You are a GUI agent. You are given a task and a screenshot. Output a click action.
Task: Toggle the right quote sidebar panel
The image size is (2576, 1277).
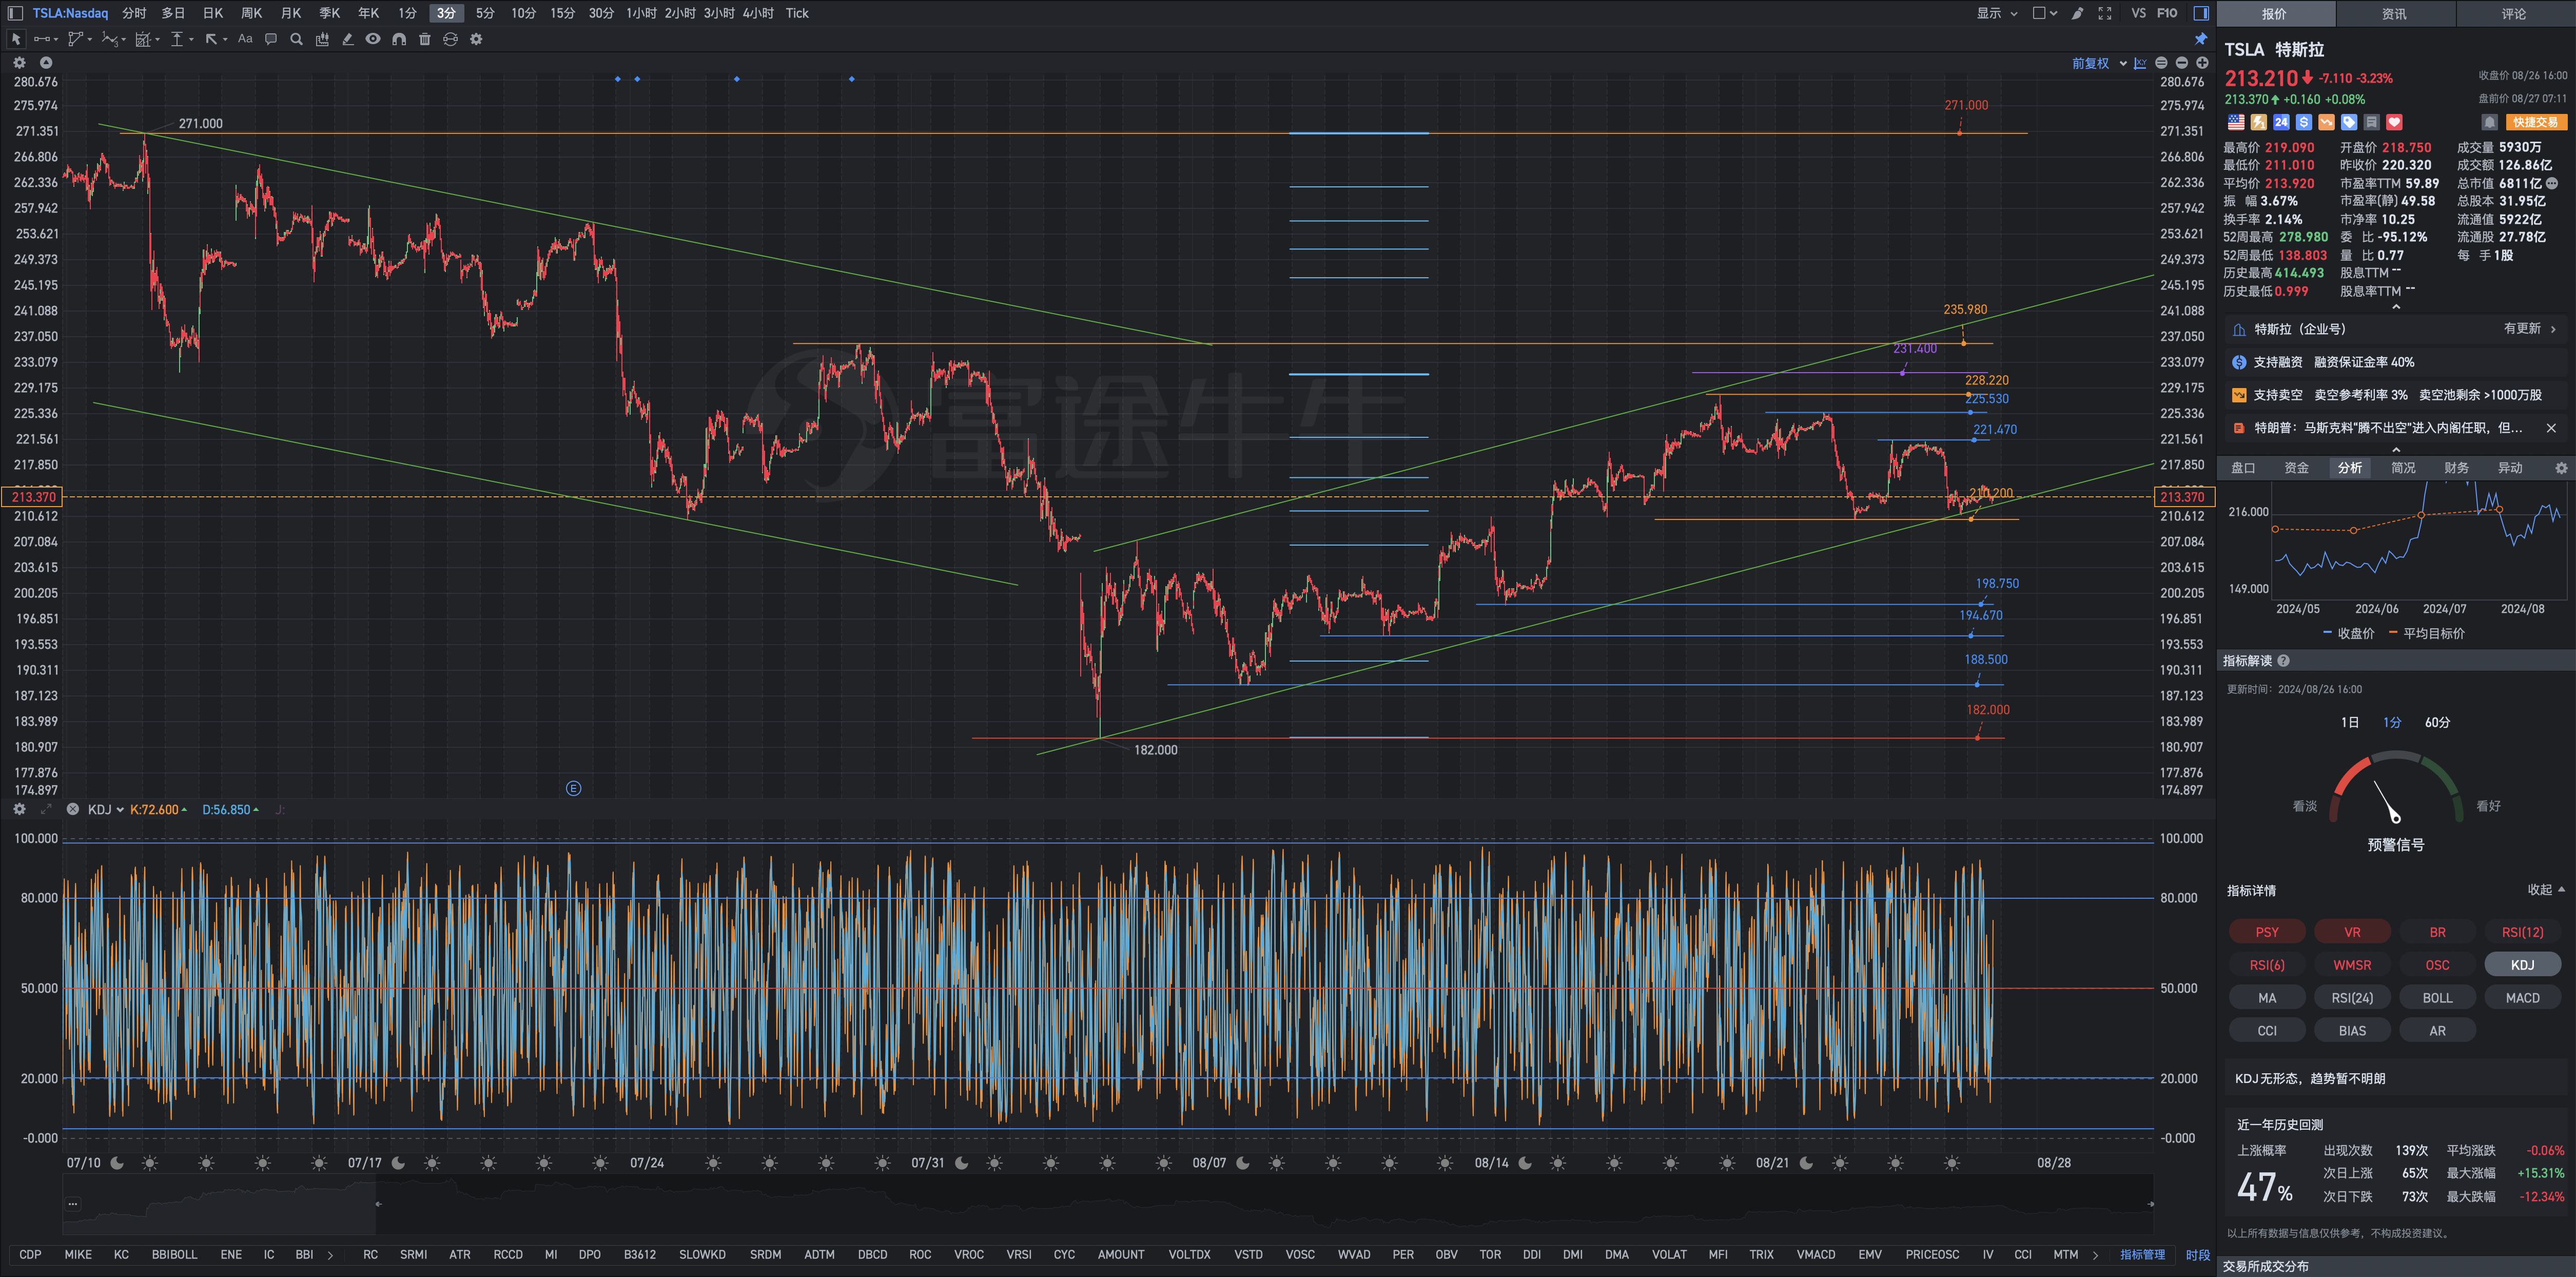(x=2201, y=13)
